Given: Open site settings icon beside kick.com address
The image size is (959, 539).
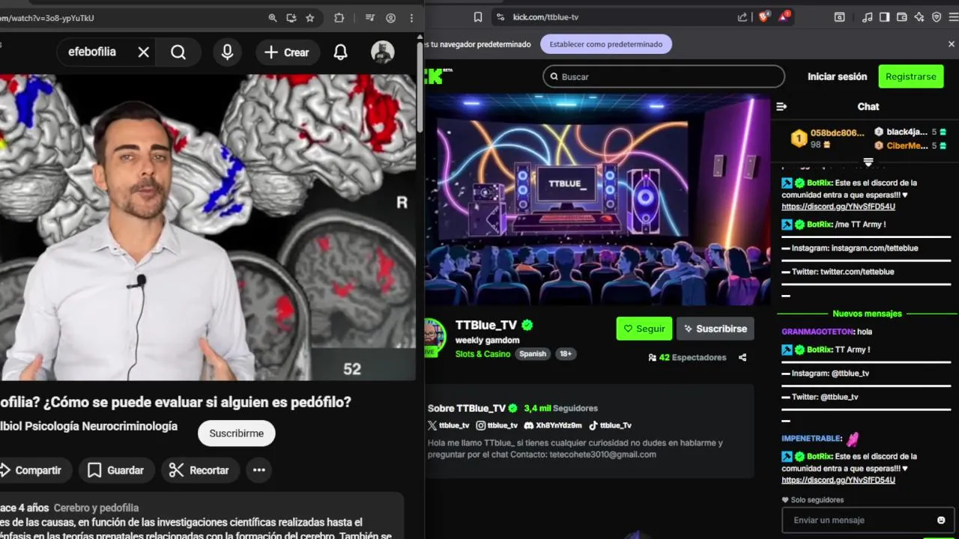Looking at the screenshot, I should pyautogui.click(x=500, y=17).
